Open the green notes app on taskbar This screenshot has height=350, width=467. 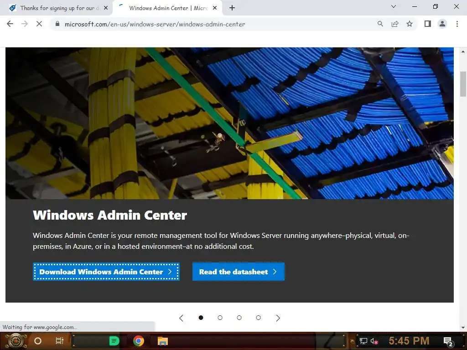[114, 341]
